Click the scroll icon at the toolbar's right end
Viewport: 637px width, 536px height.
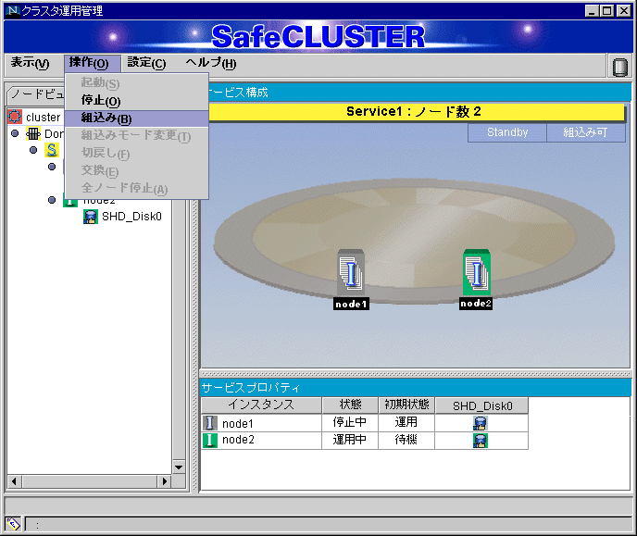tap(619, 67)
